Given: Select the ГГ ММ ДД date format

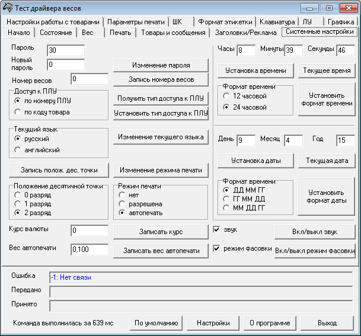Looking at the screenshot, I should coord(226,199).
